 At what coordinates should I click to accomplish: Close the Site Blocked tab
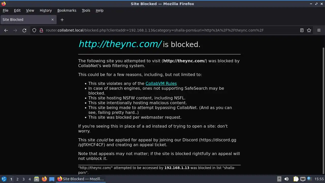[x=53, y=20]
